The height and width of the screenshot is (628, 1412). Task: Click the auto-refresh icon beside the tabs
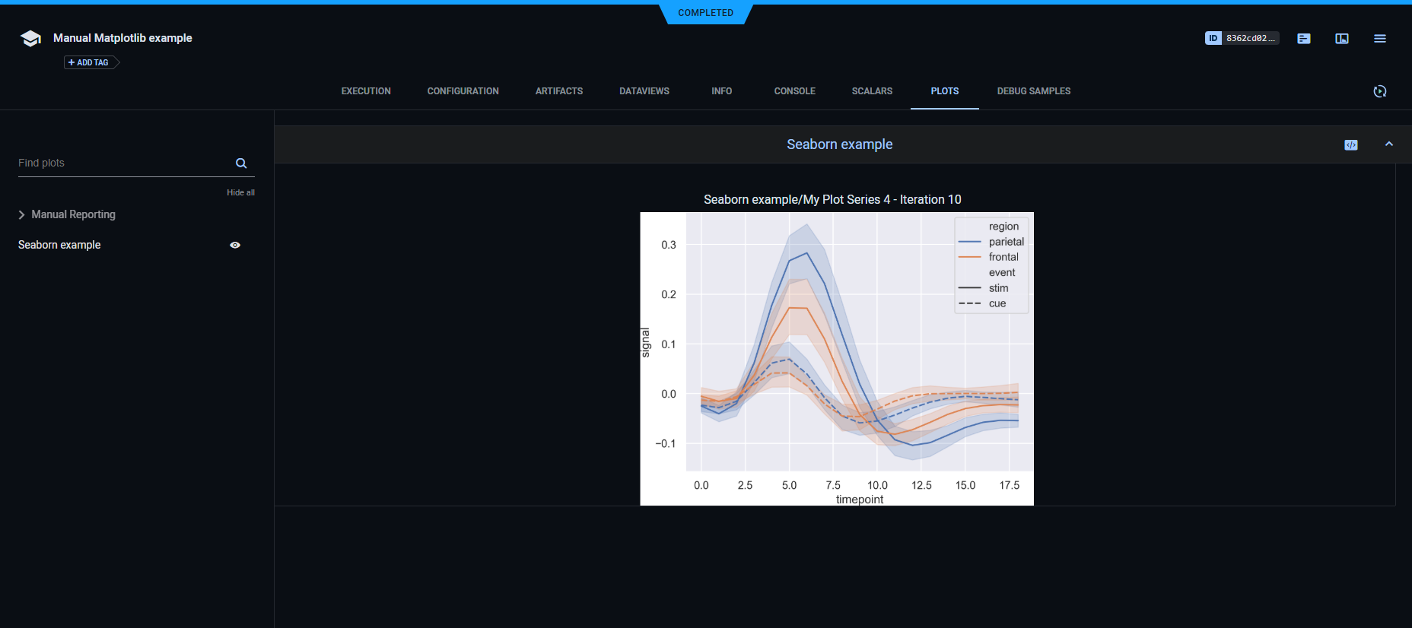click(1380, 91)
